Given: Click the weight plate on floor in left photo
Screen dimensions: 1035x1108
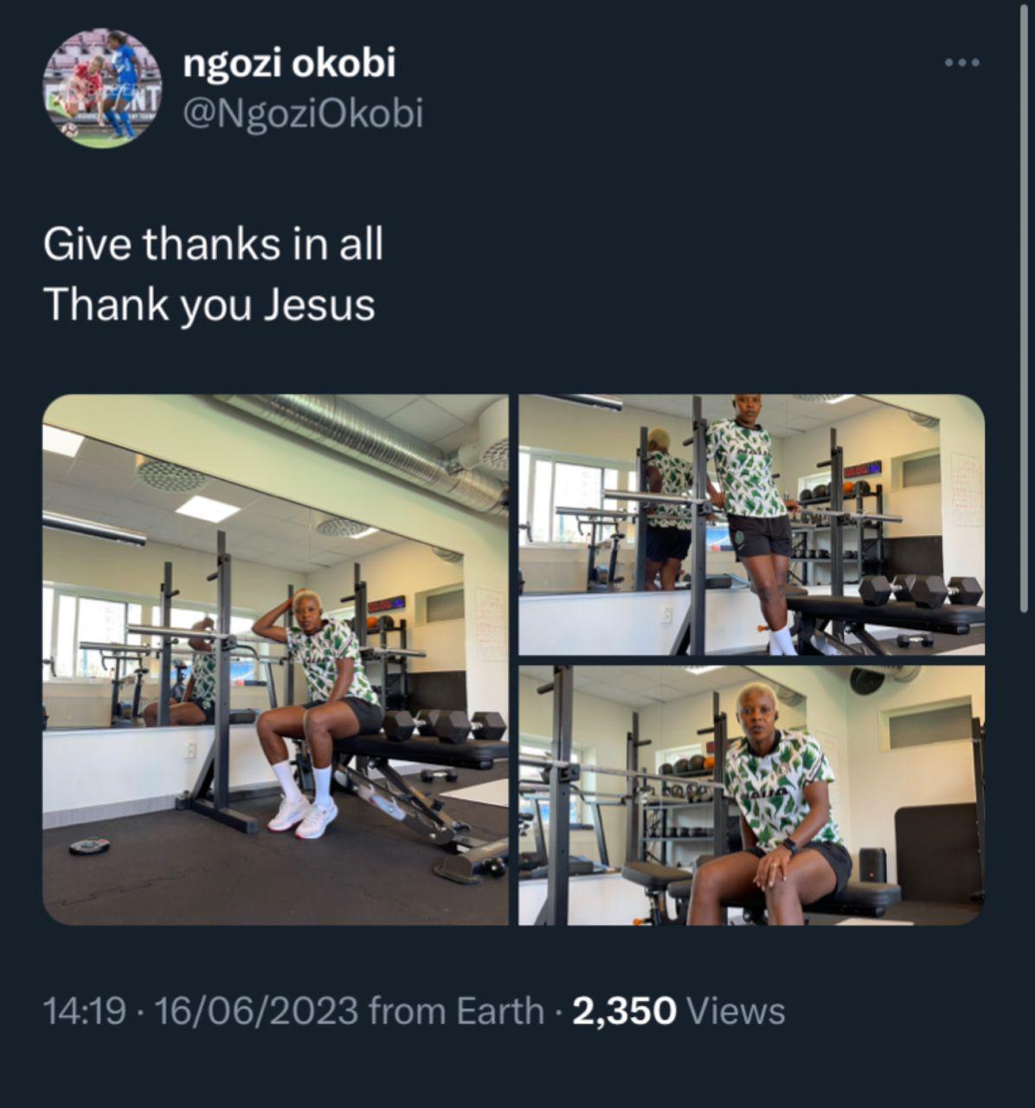Looking at the screenshot, I should (x=90, y=846).
